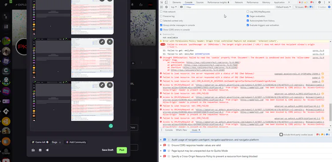Open the top JavaScript context dropdown
The height and width of the screenshot is (162, 332).
pyautogui.click(x=174, y=7)
